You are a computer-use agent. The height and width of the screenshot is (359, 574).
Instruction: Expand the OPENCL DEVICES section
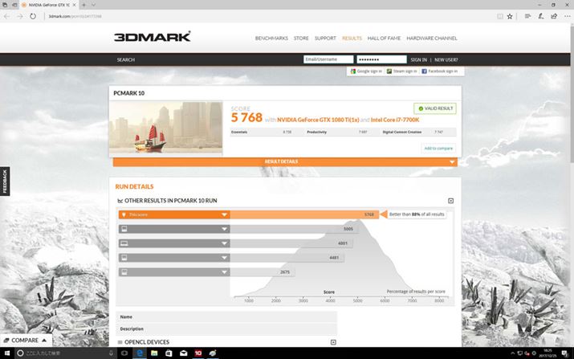click(x=333, y=342)
